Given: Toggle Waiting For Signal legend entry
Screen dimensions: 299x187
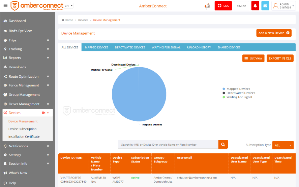Looking at the screenshot, I should [237, 97].
